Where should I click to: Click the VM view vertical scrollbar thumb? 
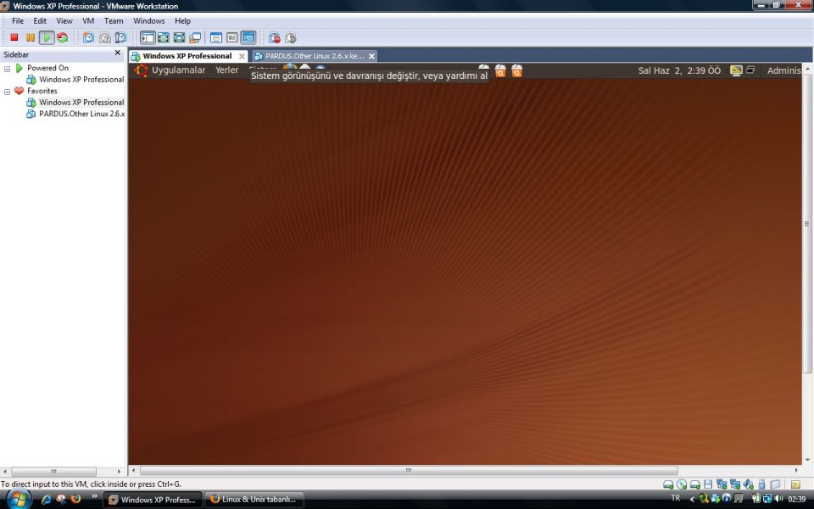[x=806, y=224]
